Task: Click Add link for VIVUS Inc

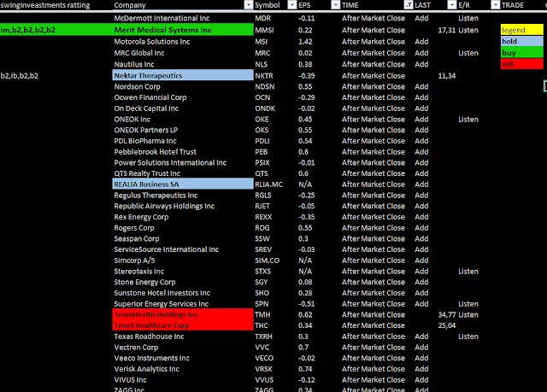Action: click(x=421, y=380)
